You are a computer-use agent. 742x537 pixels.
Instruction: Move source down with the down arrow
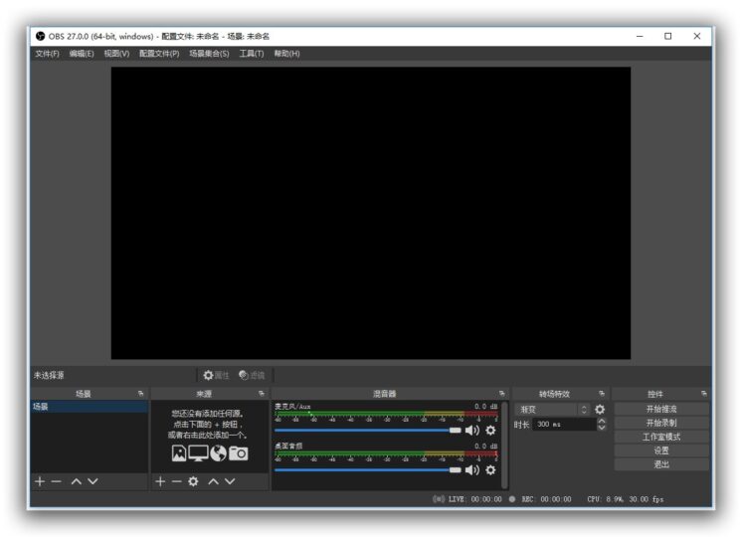click(x=231, y=481)
